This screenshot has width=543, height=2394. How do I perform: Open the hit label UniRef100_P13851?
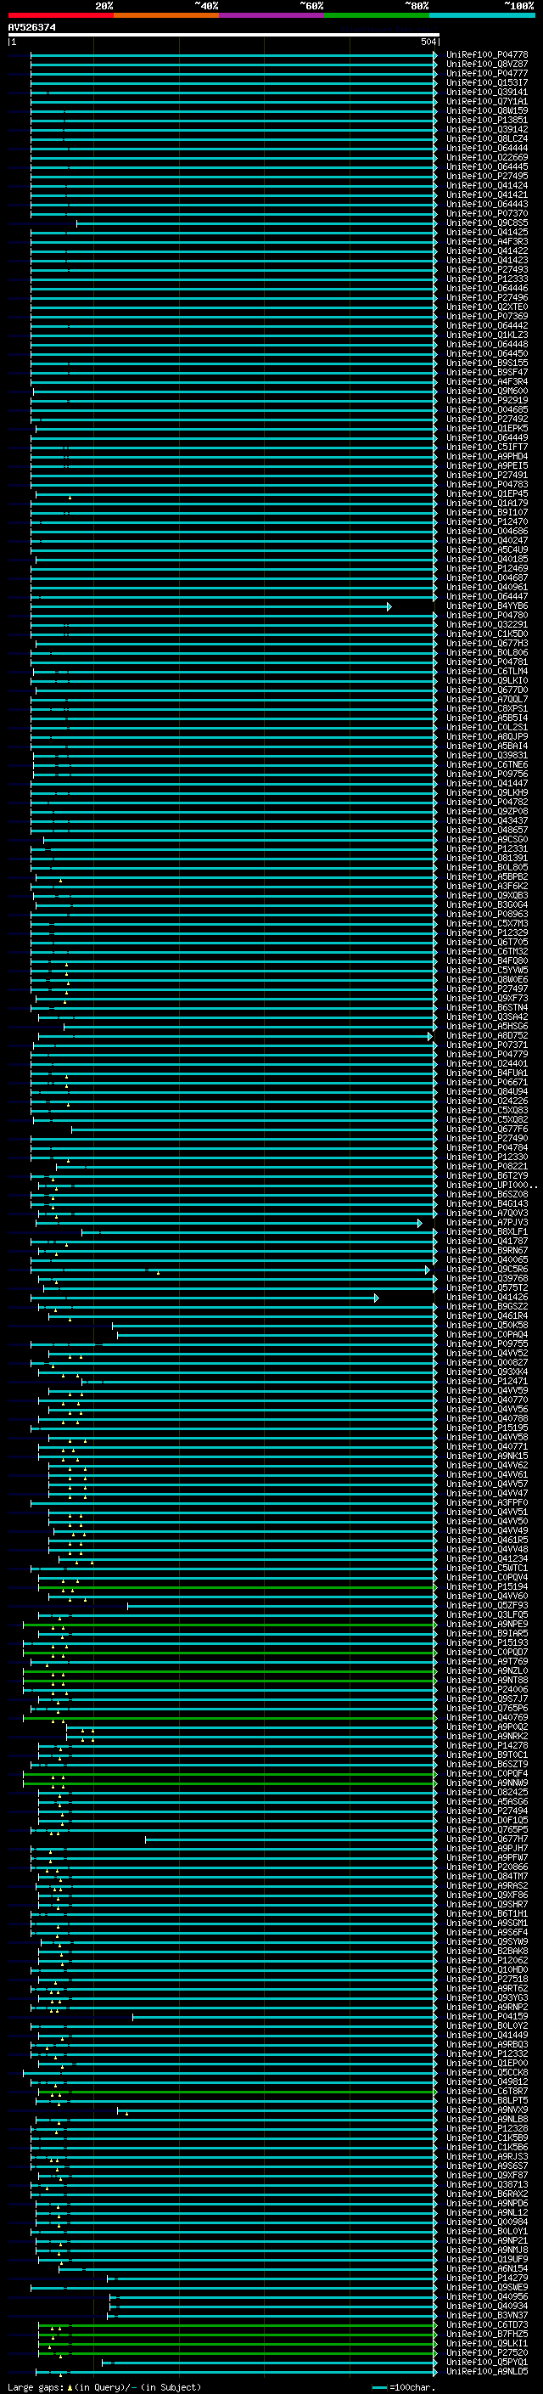(x=487, y=120)
